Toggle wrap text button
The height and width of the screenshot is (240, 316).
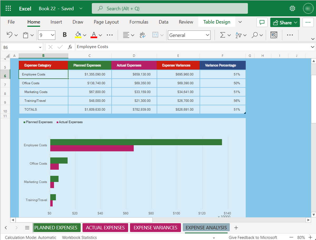[142, 35]
